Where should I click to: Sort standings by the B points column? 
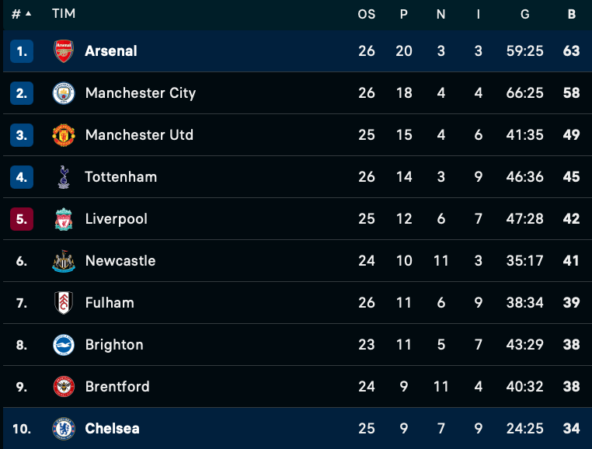[572, 14]
